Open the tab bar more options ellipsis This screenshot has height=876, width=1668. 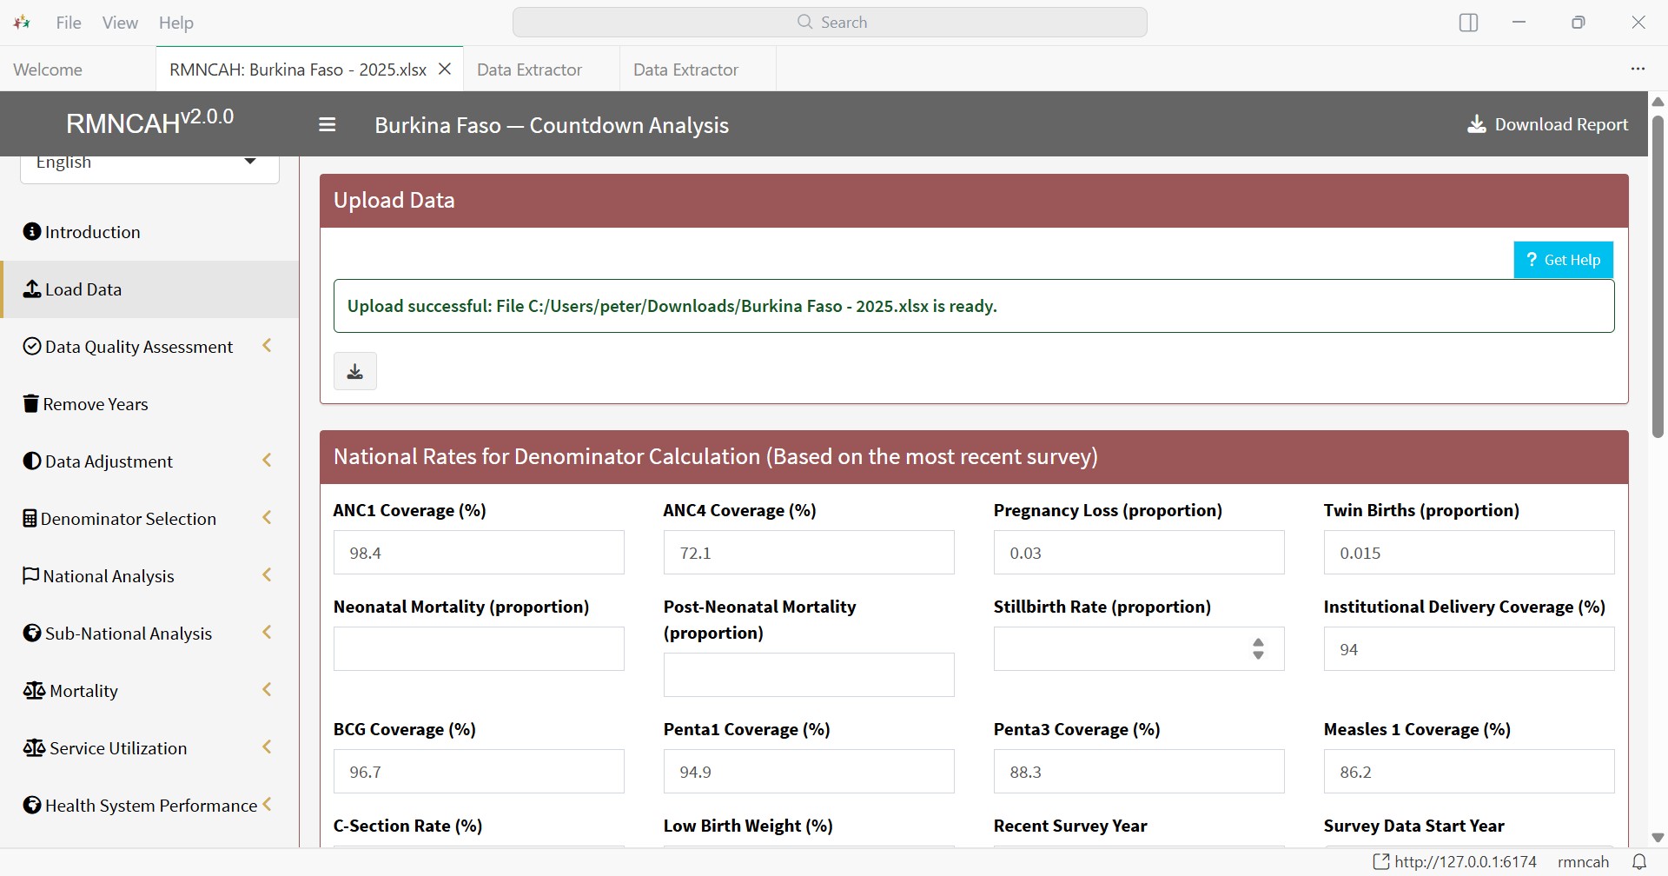tap(1638, 69)
